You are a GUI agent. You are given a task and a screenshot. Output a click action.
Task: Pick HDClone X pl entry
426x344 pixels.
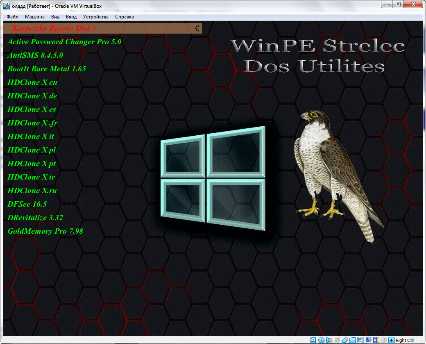click(32, 150)
